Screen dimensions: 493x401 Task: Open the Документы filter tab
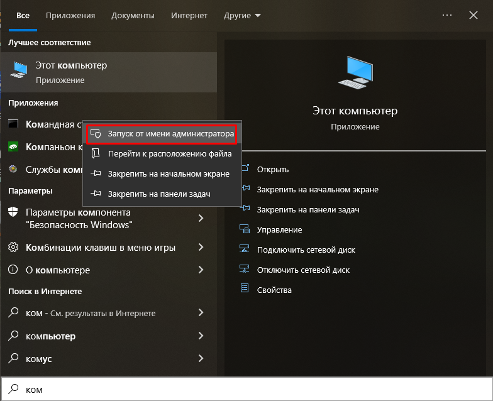coord(133,15)
